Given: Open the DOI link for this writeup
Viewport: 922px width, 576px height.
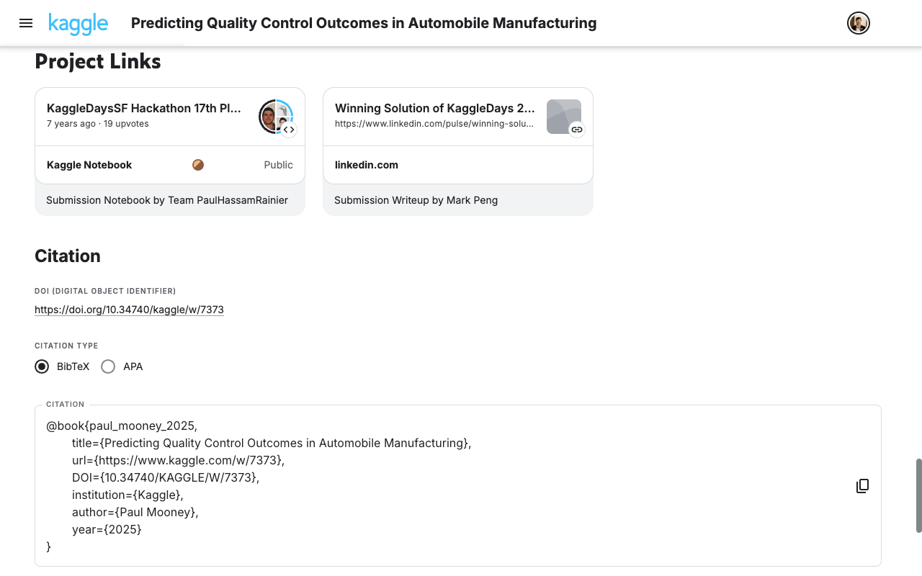Looking at the screenshot, I should pos(129,310).
